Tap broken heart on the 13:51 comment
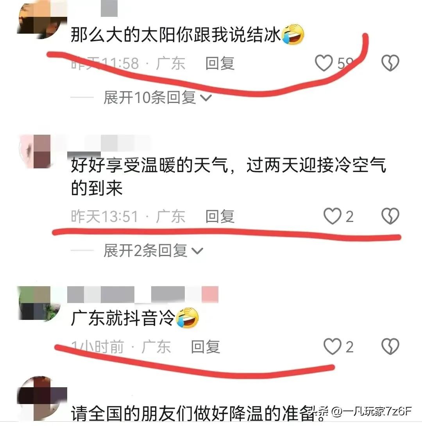The width and height of the screenshot is (422, 426). (390, 216)
